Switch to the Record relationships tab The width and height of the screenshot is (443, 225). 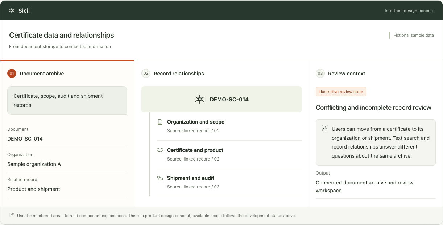pos(221,74)
